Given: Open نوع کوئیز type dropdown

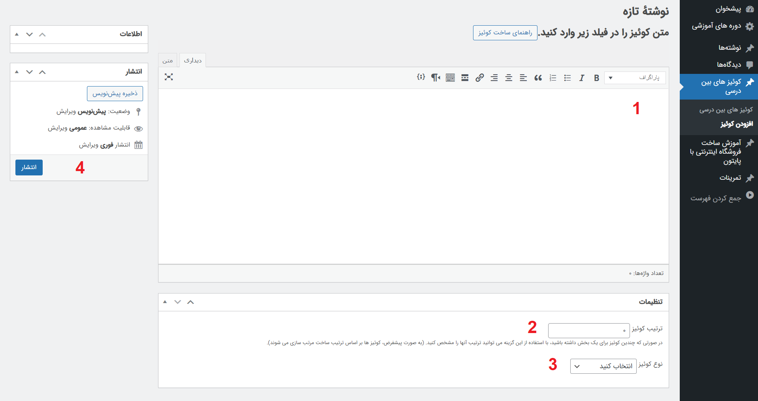Looking at the screenshot, I should (x=603, y=366).
